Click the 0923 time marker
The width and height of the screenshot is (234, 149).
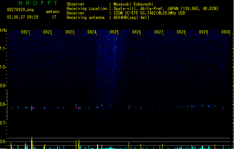click(70, 32)
